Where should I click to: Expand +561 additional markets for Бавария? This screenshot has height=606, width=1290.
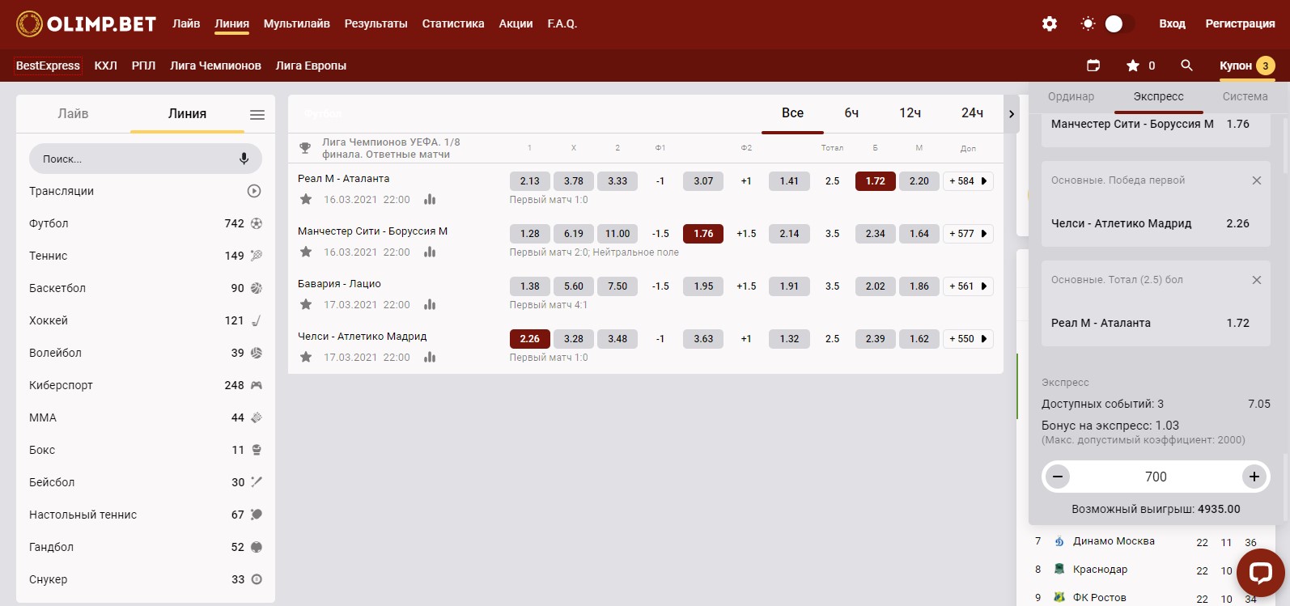click(968, 286)
